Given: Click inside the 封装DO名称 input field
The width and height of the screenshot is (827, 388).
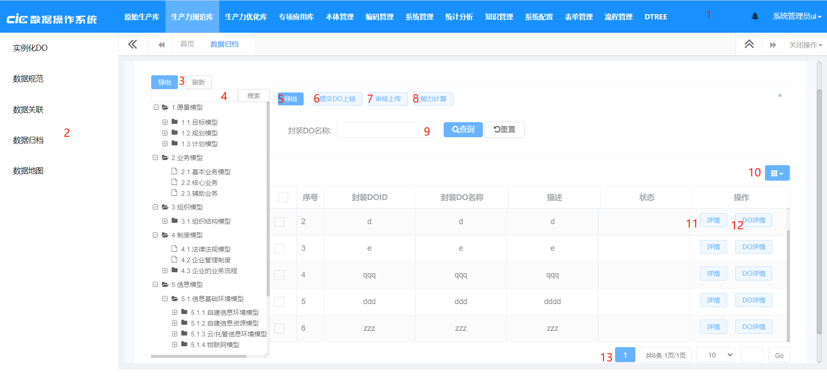Looking at the screenshot, I should tap(385, 129).
